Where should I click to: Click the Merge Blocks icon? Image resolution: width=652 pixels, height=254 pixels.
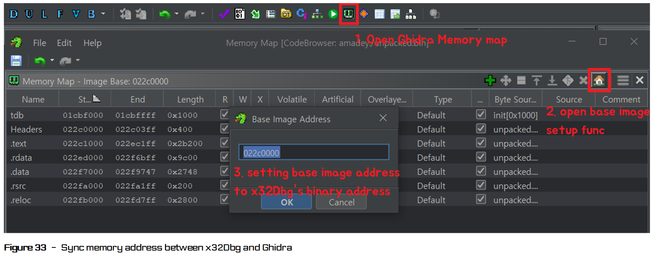pos(568,80)
